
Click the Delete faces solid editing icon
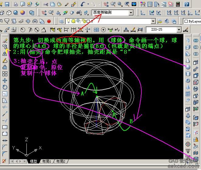pos(196,83)
